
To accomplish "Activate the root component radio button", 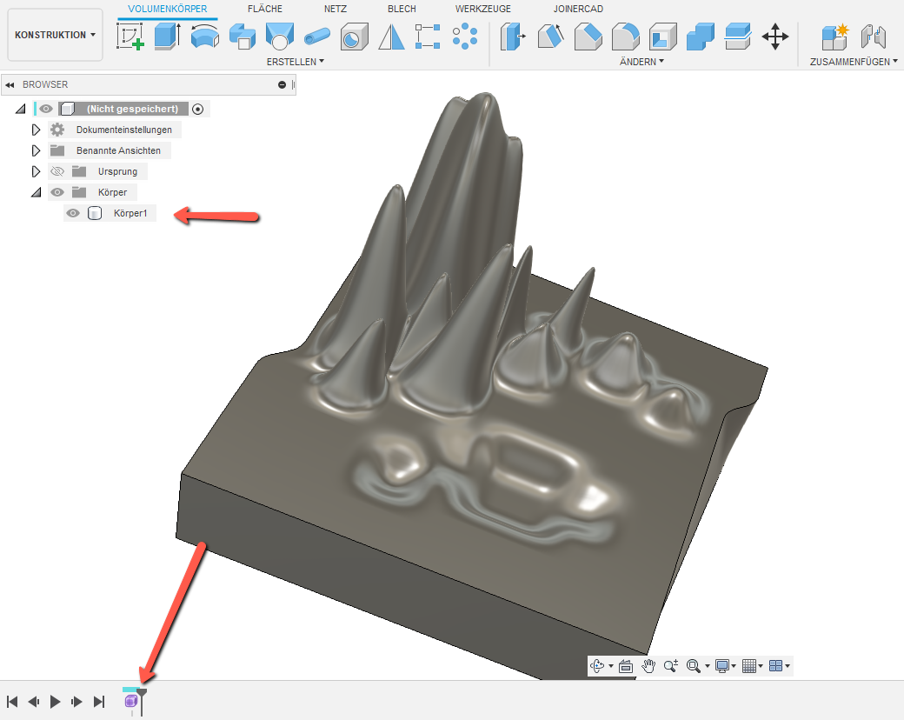I will [198, 109].
